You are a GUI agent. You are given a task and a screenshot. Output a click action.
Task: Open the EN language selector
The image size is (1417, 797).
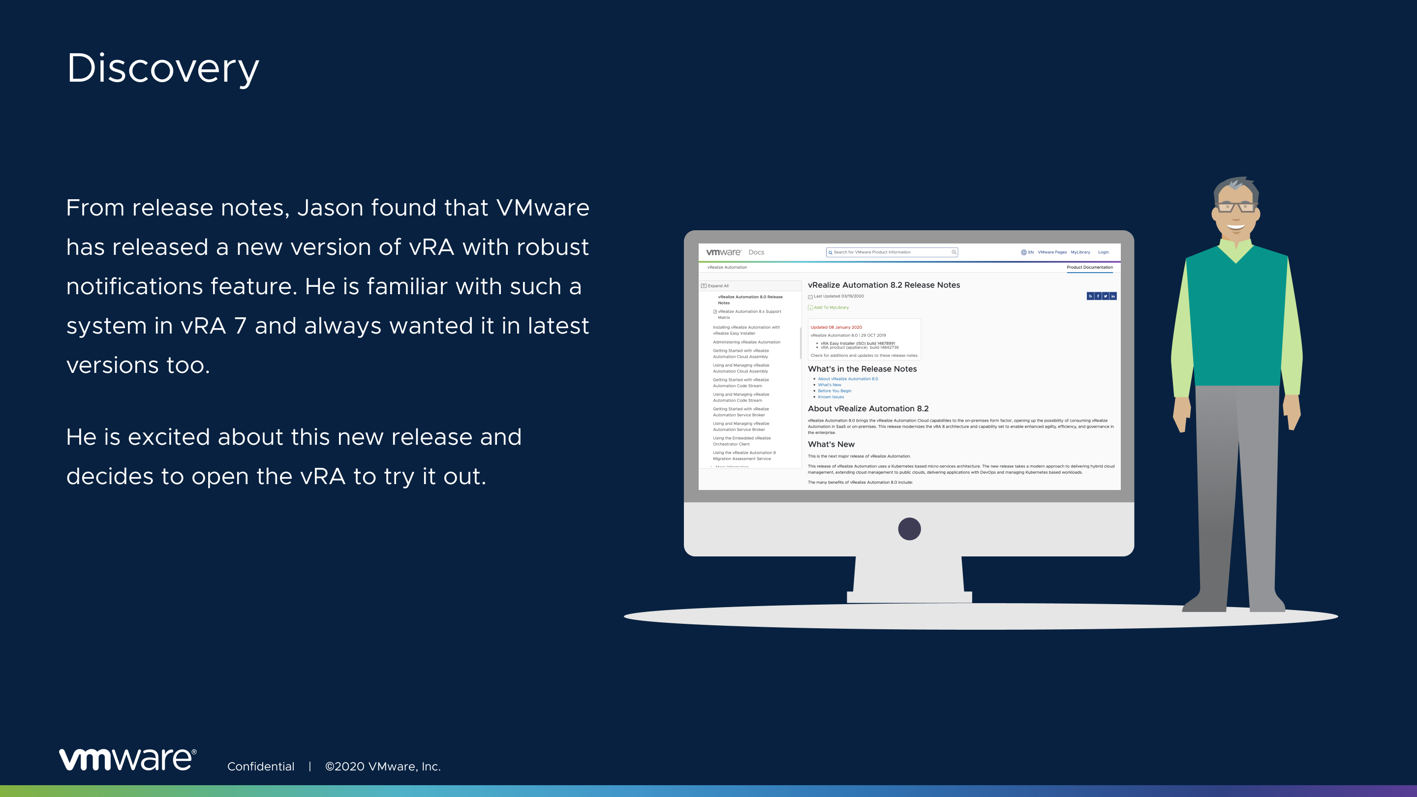pos(1031,252)
